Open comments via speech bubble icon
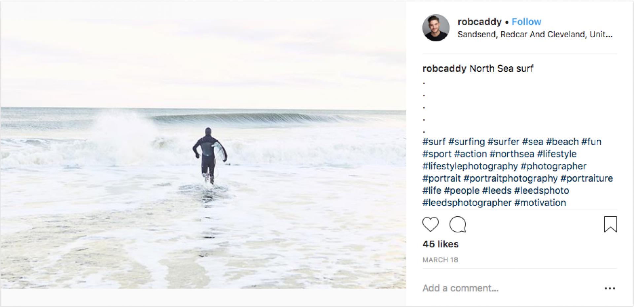The height and width of the screenshot is (307, 634). [x=458, y=224]
